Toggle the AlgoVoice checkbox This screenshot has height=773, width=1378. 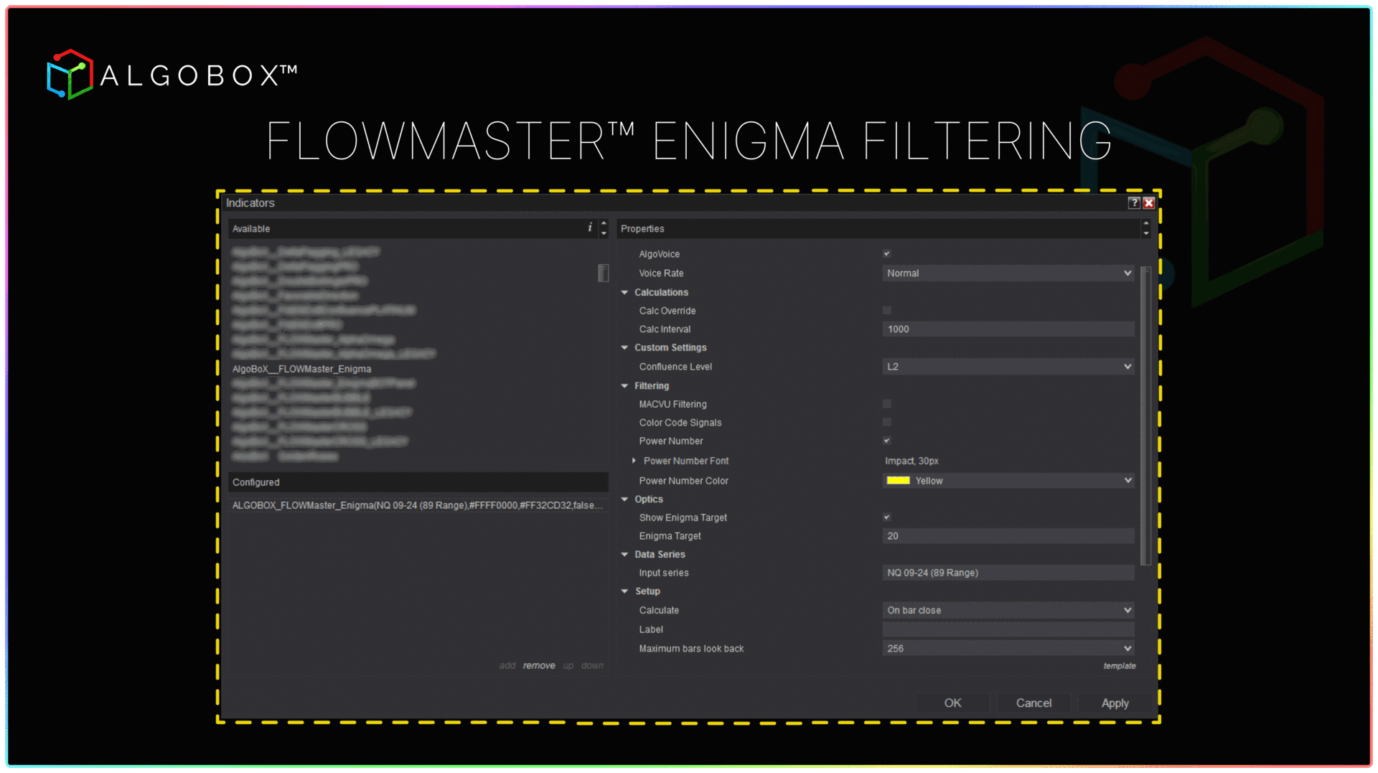pyautogui.click(x=887, y=254)
